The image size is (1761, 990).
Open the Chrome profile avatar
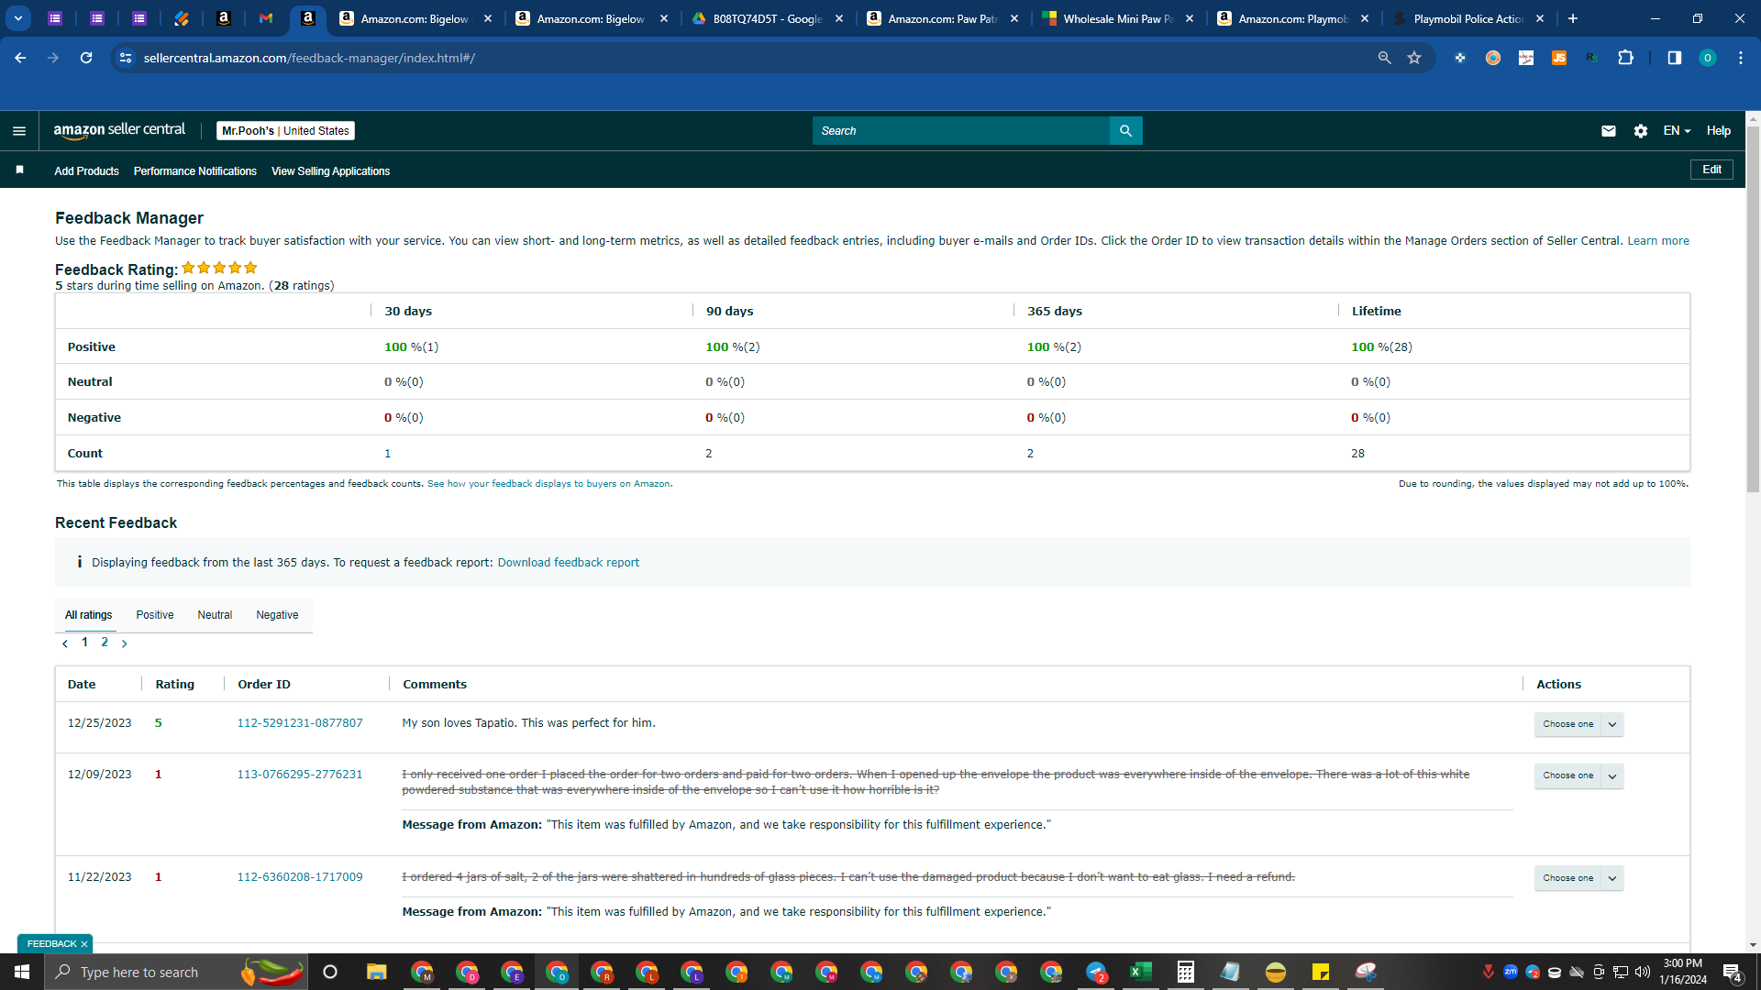[x=1708, y=58]
